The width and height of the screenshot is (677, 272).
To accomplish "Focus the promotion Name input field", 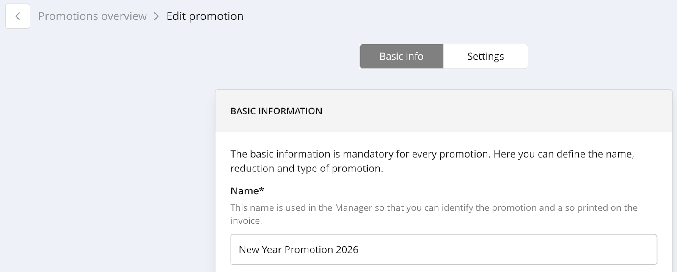I will click(x=443, y=250).
